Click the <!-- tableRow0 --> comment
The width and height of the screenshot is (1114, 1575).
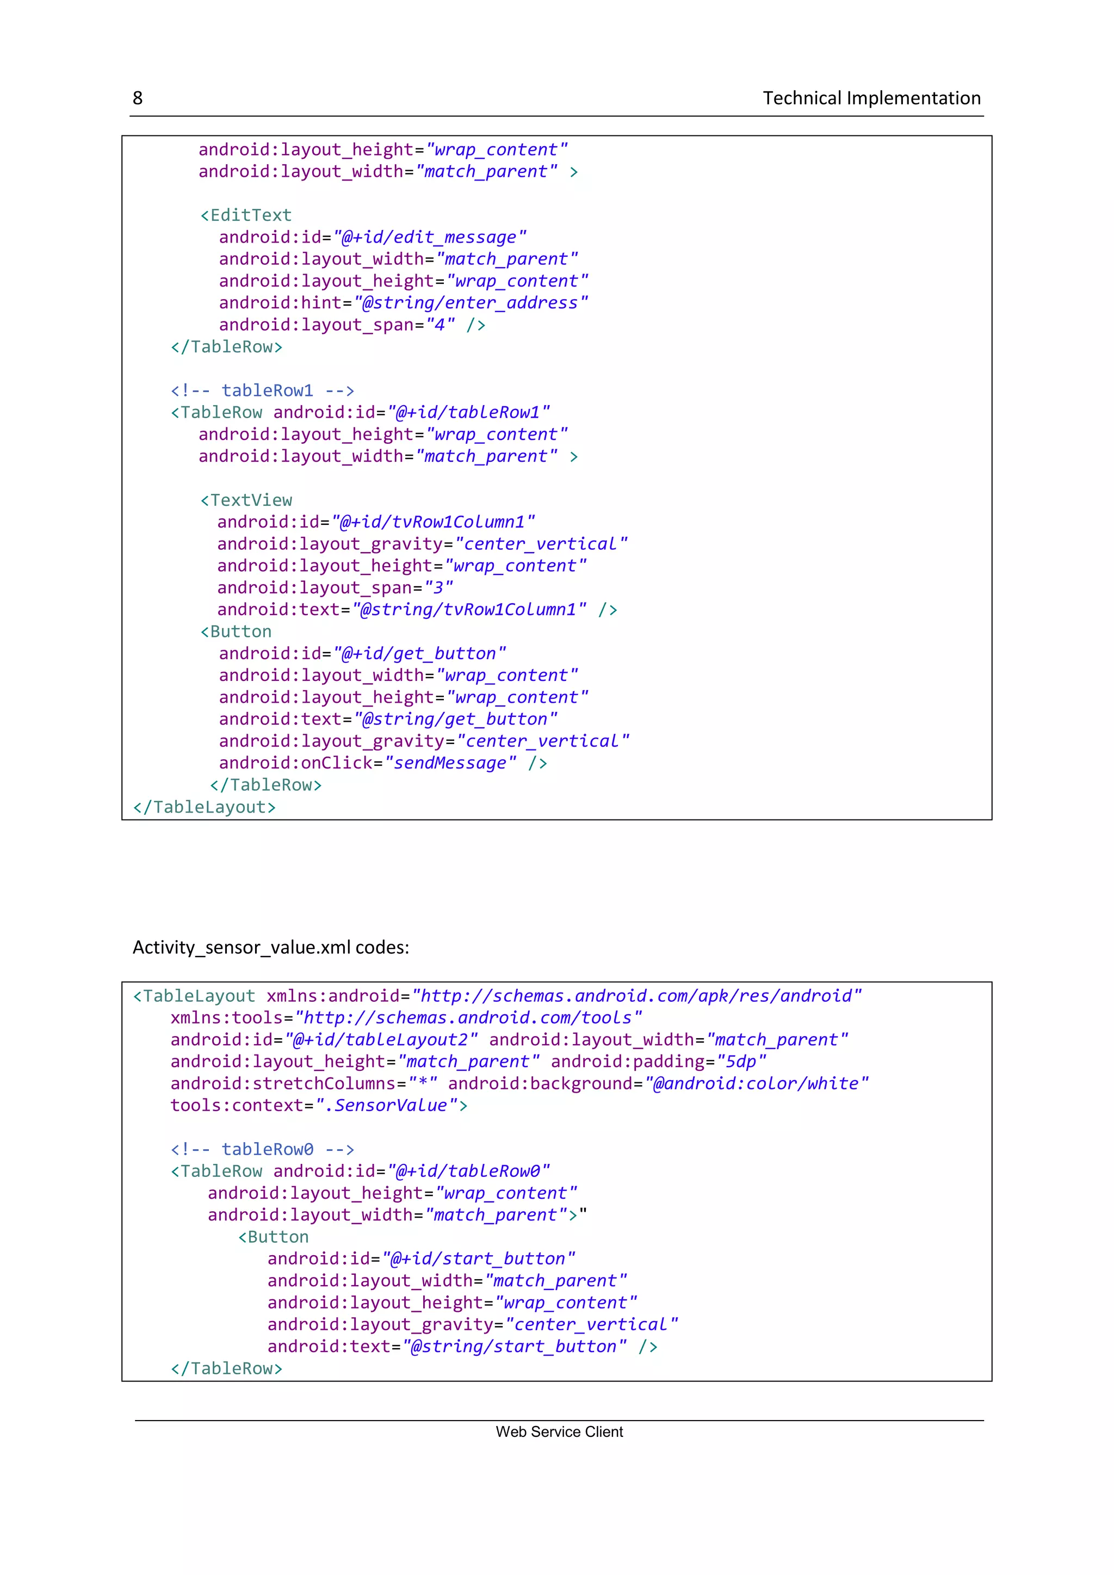click(x=262, y=1150)
